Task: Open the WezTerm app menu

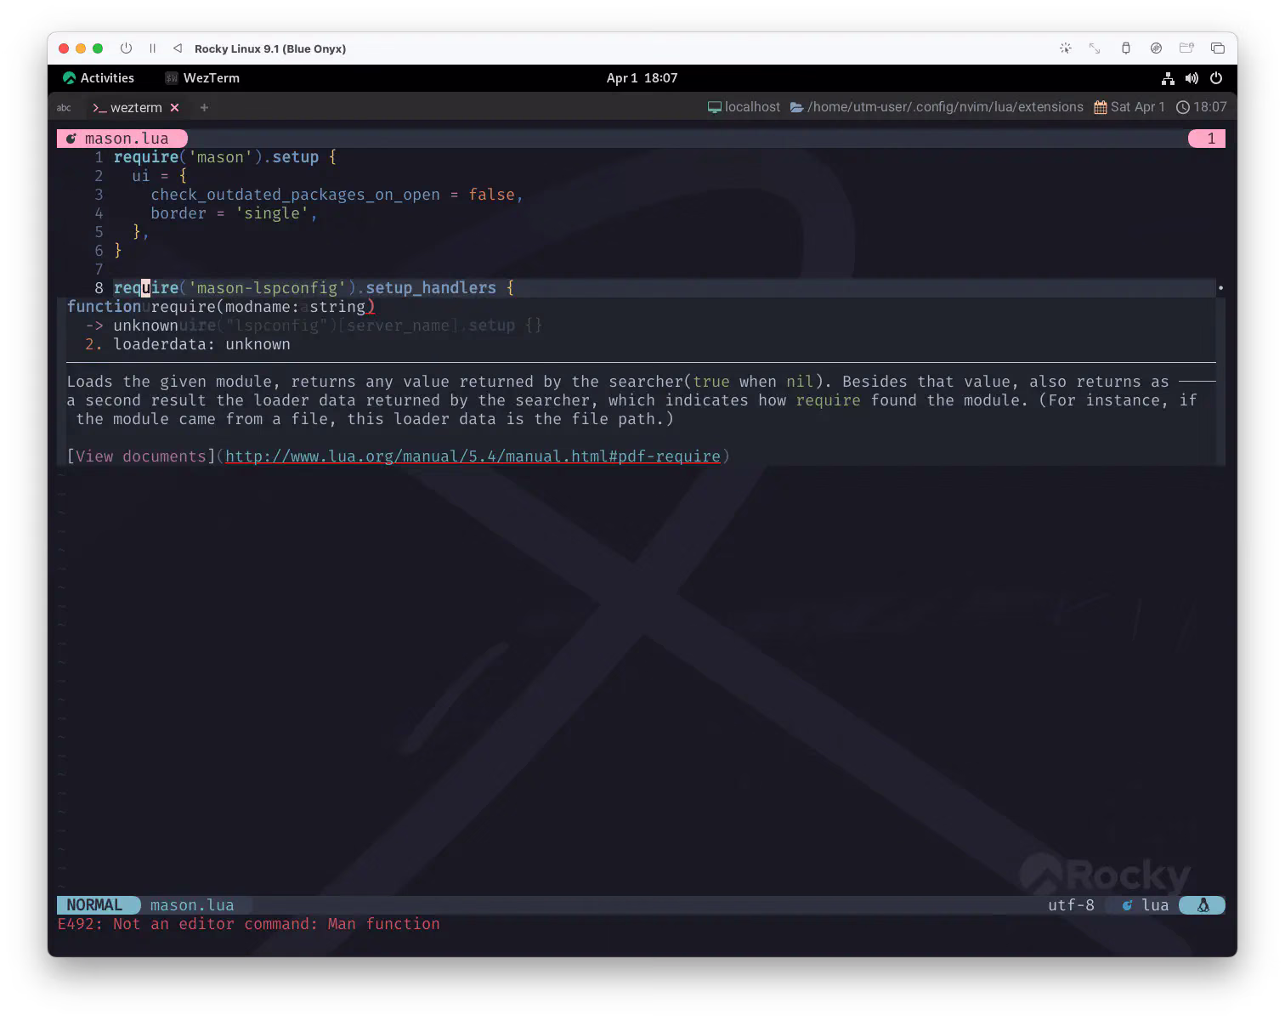Action: coord(202,78)
